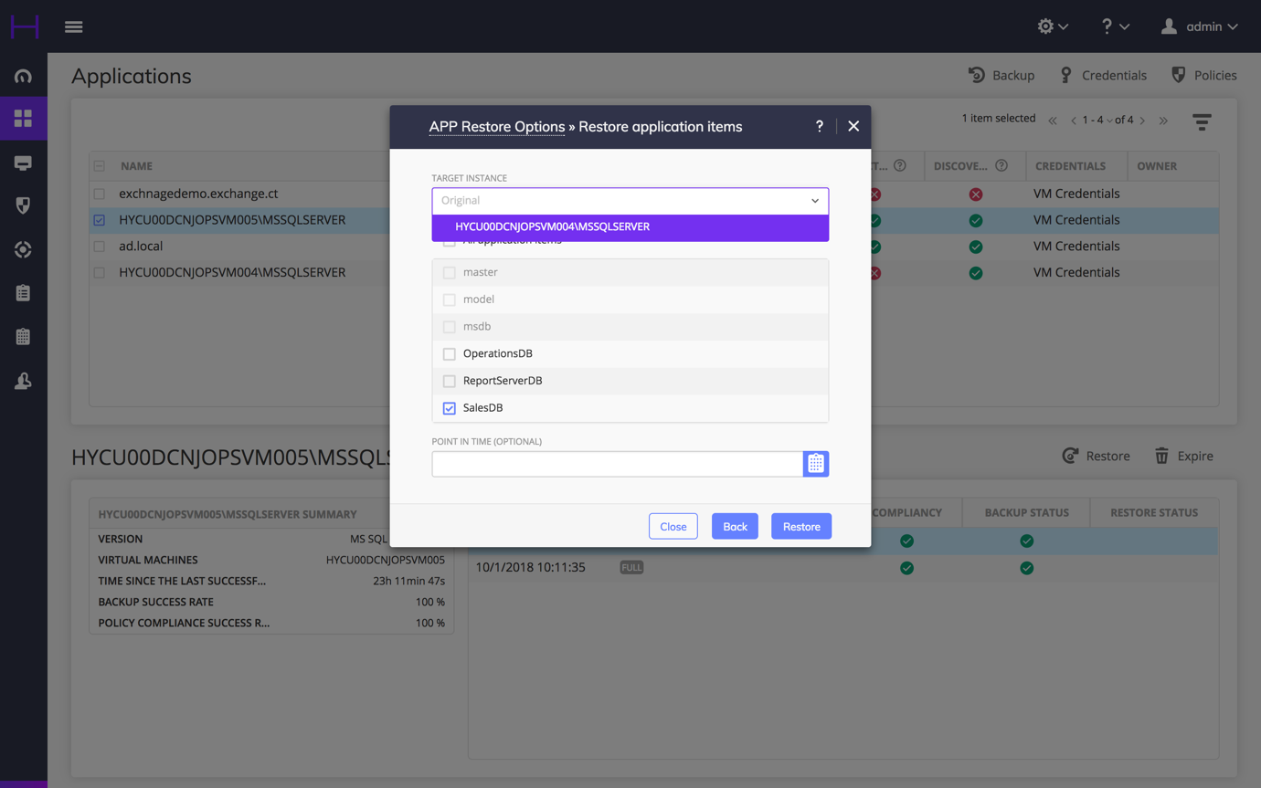Image resolution: width=1261 pixels, height=788 pixels.
Task: Open the top bar Help menu
Action: [1114, 26]
